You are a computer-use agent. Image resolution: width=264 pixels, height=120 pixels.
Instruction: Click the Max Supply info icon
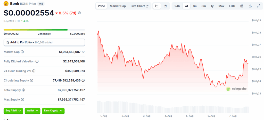pyautogui.click(x=22, y=100)
